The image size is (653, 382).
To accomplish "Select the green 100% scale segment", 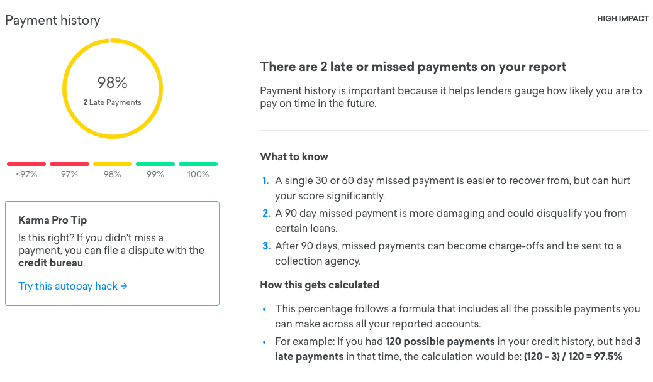I will 198,163.
